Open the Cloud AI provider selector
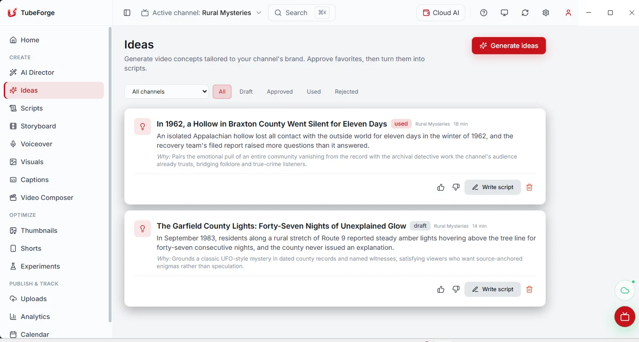 (x=441, y=13)
